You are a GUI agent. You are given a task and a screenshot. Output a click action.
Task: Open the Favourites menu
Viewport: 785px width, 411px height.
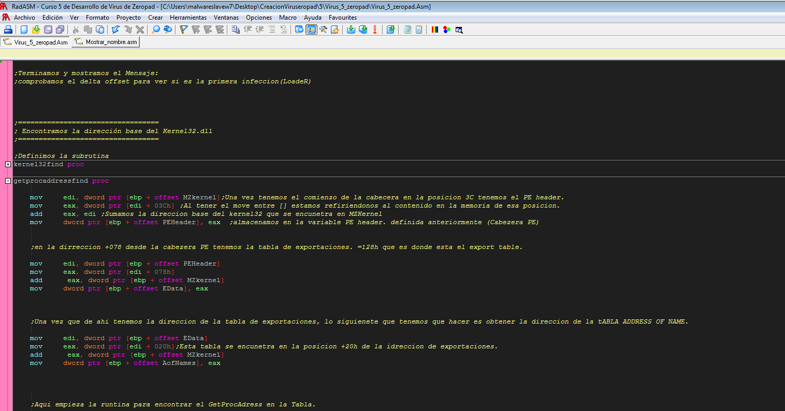tap(343, 18)
